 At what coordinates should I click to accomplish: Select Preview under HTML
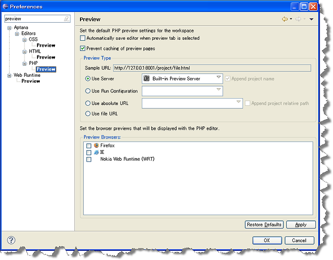coord(46,57)
